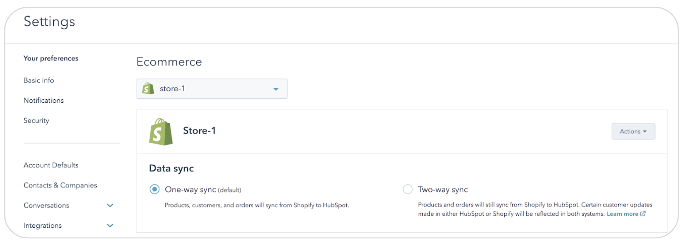Screen dimensions: 683x242
Task: Click the Store-1 heading title
Action: coord(199,131)
